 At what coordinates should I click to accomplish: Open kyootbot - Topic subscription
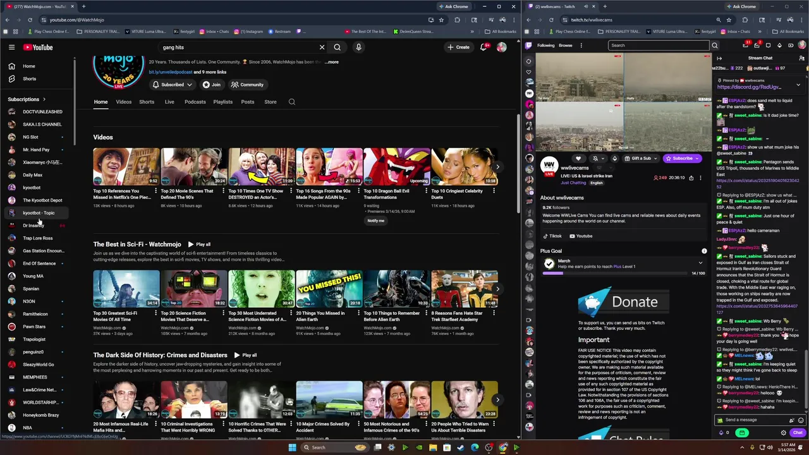pyautogui.click(x=36, y=213)
